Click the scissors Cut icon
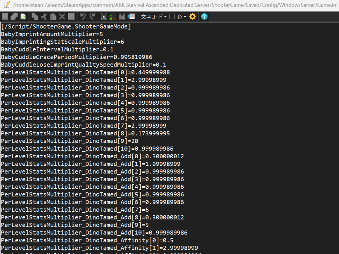This screenshot has width=339, height=254. 44,17
